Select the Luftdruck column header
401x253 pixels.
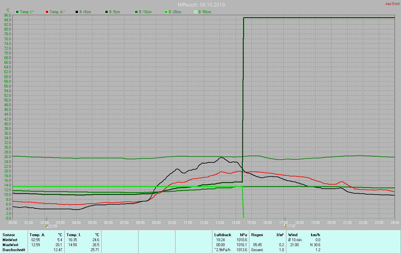(223, 235)
